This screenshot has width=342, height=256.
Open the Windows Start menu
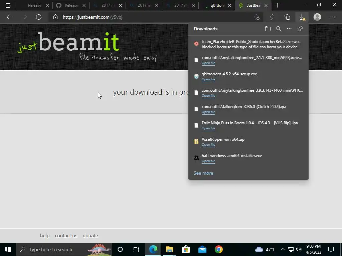(8, 249)
